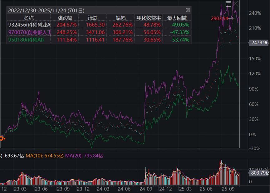Screen dimensions: 270x193
Task: Click the 振幅 column header
Action: tap(120, 18)
